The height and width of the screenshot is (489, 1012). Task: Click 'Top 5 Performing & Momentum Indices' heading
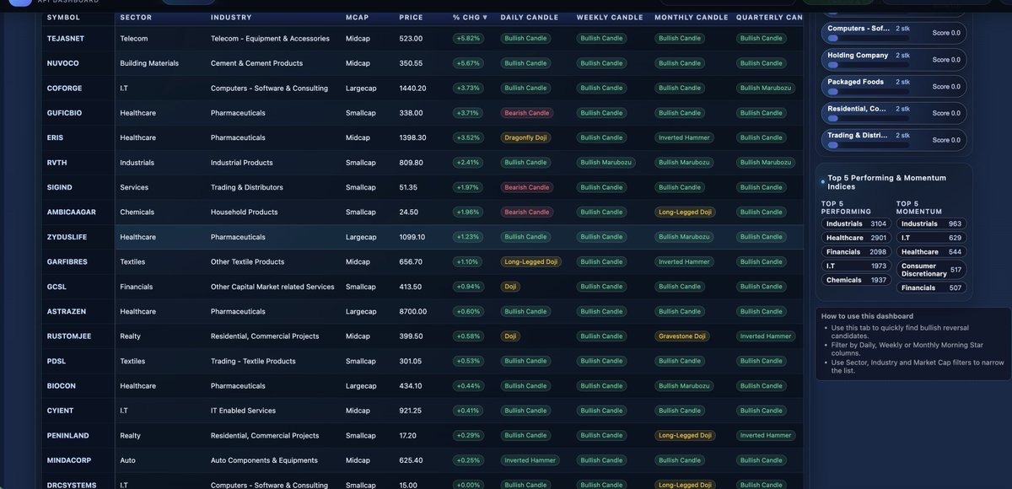pos(887,182)
